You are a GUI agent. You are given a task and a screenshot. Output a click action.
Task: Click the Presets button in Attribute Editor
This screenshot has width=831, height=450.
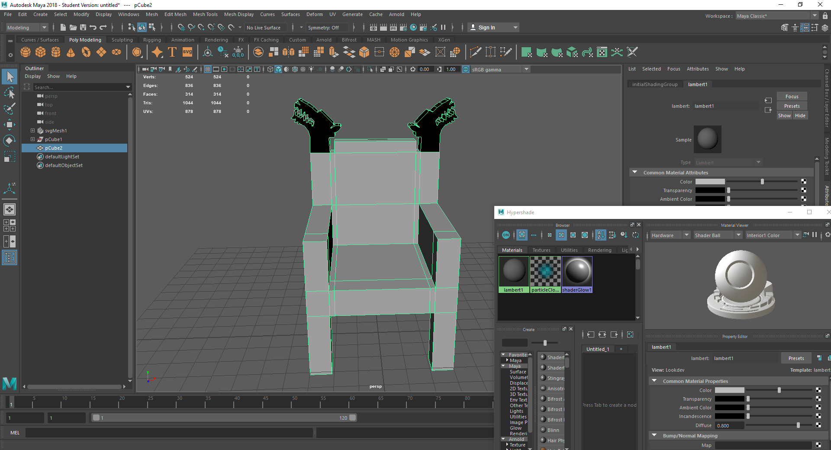coord(792,106)
